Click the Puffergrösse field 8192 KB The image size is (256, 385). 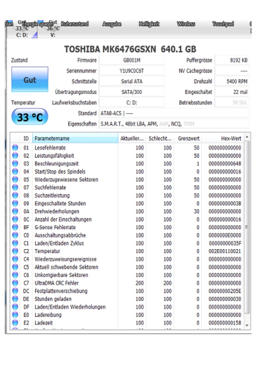pos(232,60)
